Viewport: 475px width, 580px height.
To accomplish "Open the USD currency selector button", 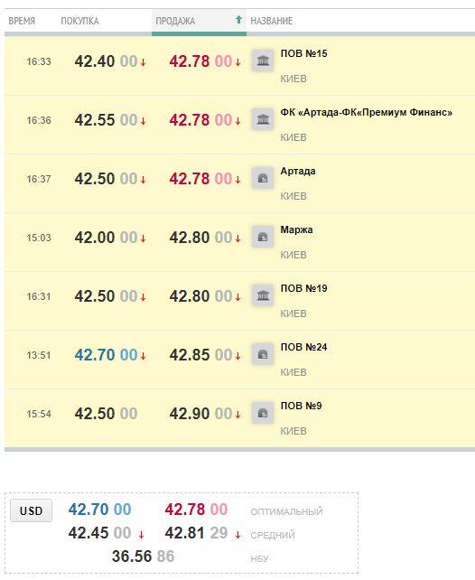I will (31, 510).
